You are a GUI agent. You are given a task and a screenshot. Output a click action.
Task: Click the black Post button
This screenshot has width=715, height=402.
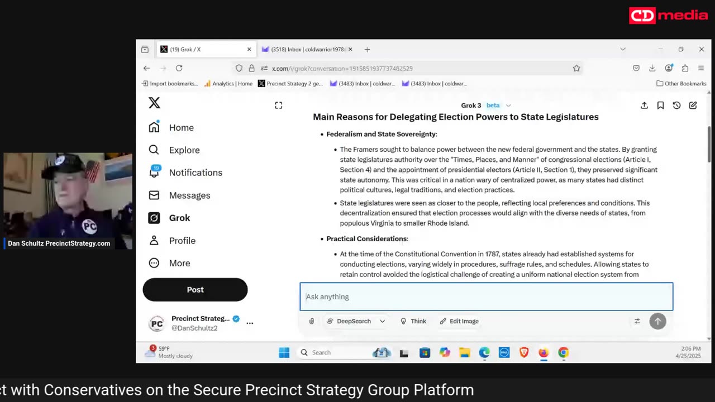click(x=195, y=290)
